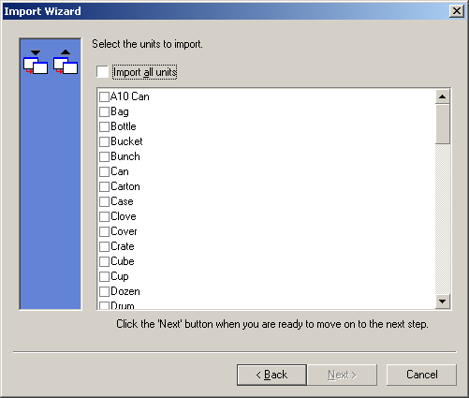
Task: Click the Next button
Action: pos(343,375)
